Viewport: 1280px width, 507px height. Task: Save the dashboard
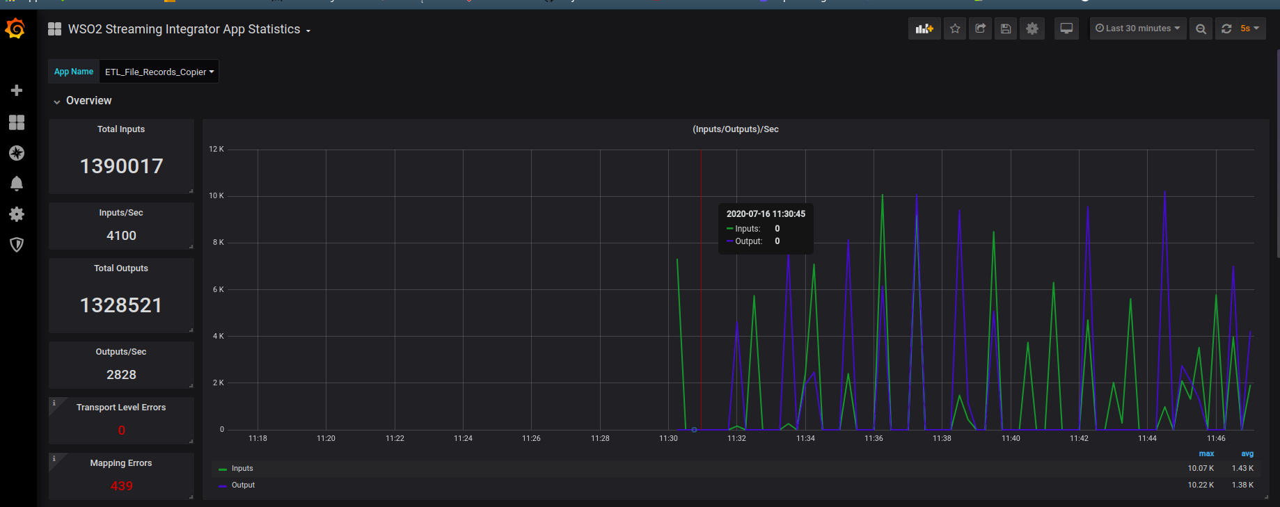coord(1006,29)
